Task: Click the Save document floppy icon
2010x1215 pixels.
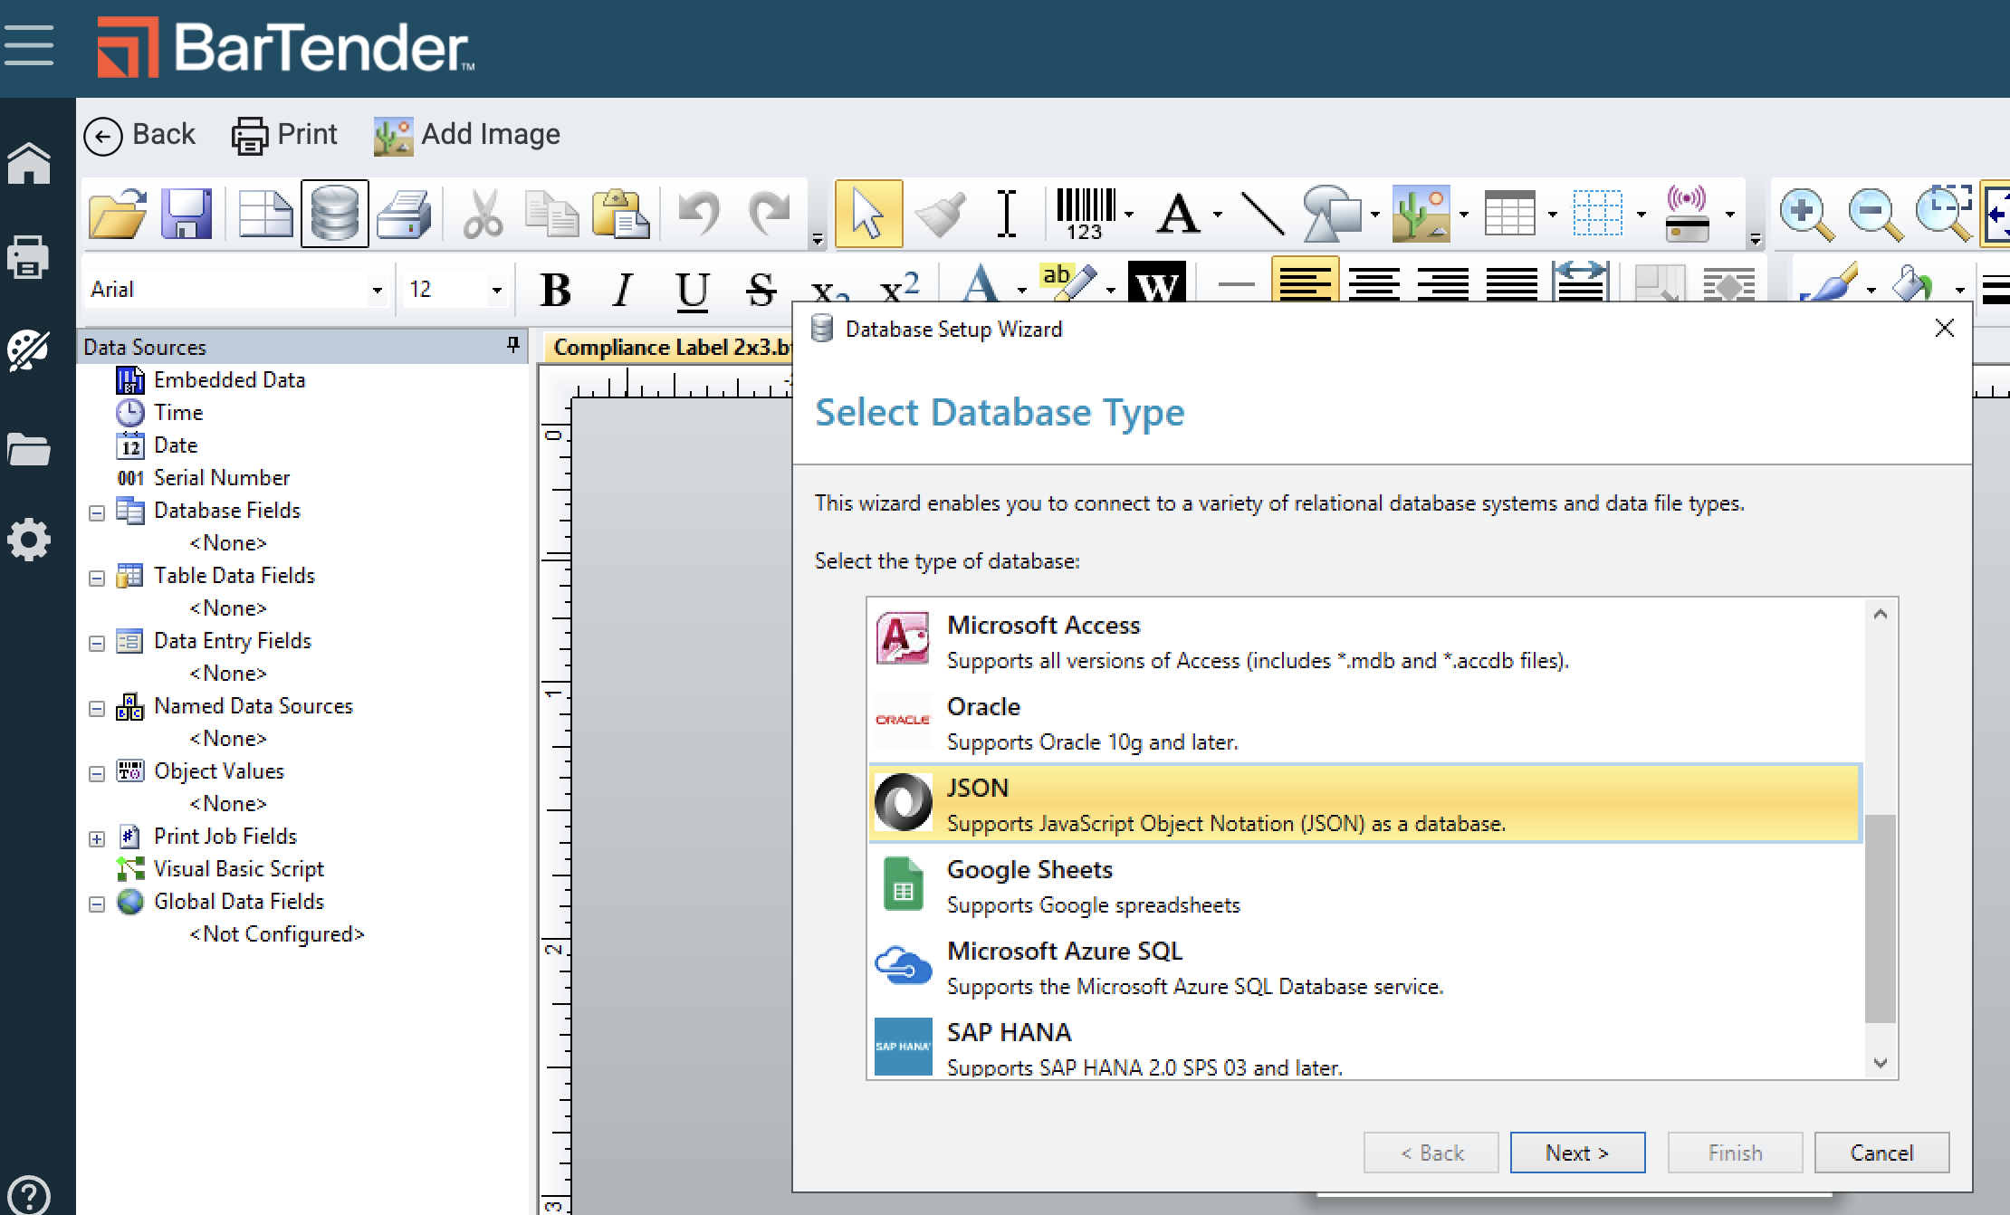Action: [x=187, y=214]
